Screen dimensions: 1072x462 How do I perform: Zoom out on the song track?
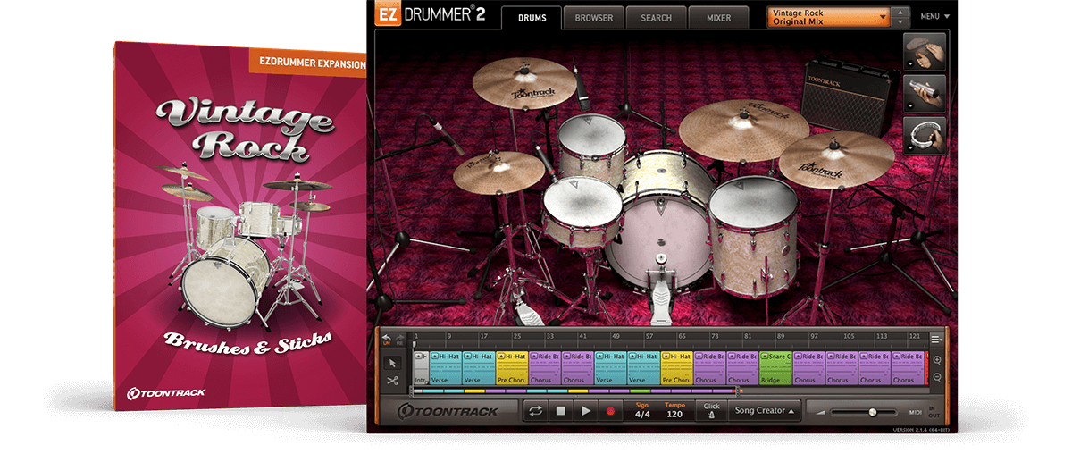click(x=937, y=376)
